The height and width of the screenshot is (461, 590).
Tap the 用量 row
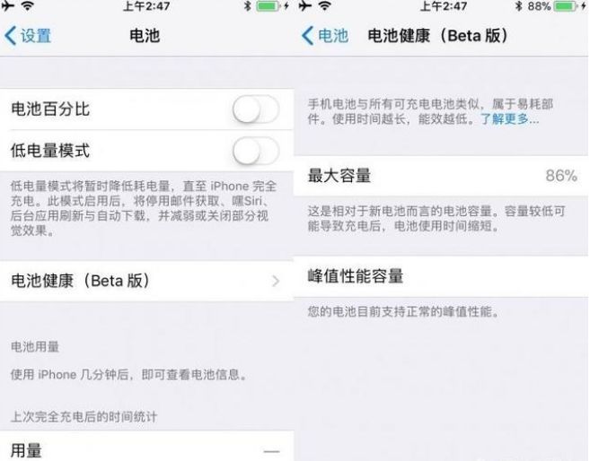click(x=146, y=447)
